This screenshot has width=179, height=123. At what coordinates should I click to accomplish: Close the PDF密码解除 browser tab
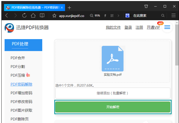[62, 8]
